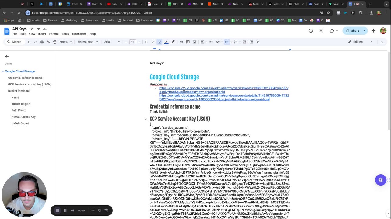The width and height of the screenshot is (391, 219).
Task: Pause the recording in recorder bar
Action: point(65,210)
